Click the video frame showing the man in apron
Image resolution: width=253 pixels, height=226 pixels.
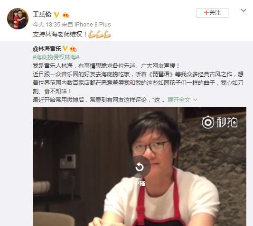tap(140, 167)
